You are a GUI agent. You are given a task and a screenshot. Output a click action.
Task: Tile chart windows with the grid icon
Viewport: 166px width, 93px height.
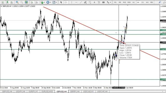pyautogui.click(x=26, y=2)
